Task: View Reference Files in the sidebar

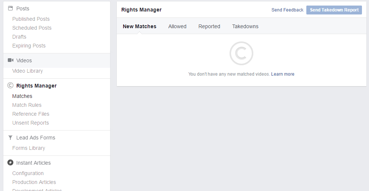Action: coord(31,114)
